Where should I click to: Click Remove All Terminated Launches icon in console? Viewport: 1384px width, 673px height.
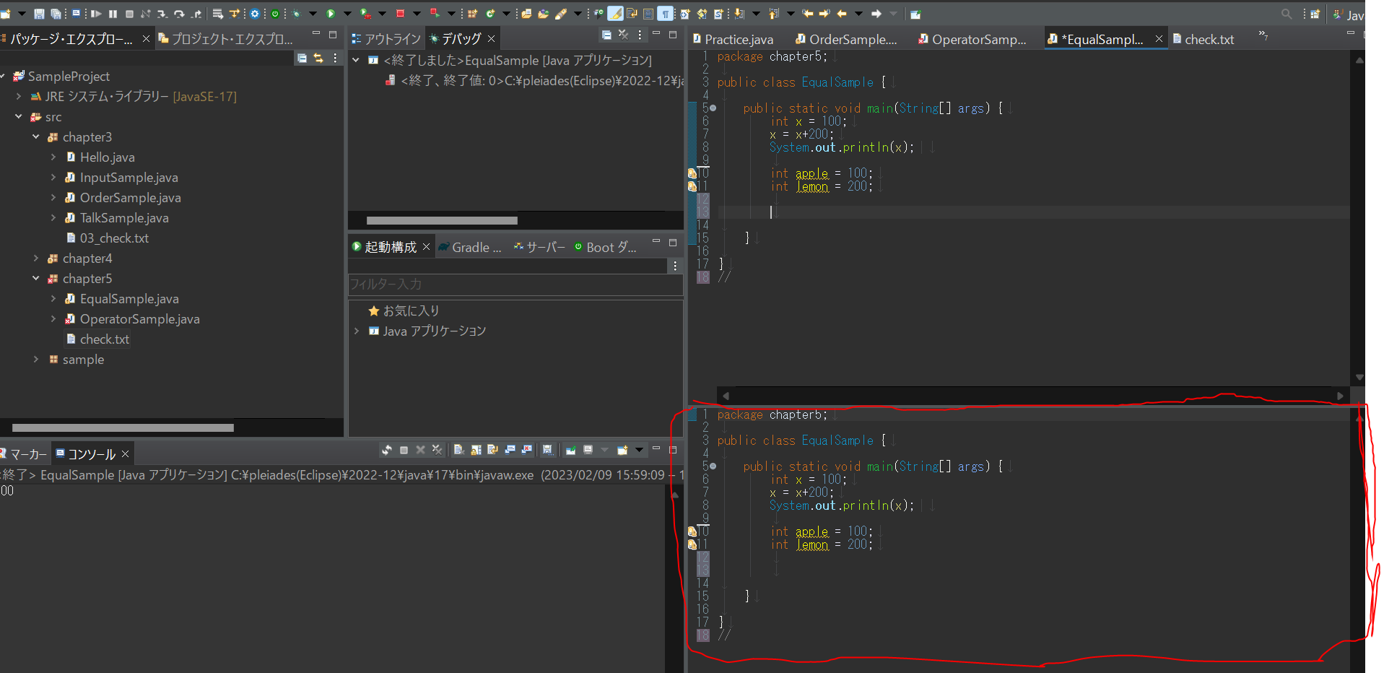coord(437,450)
